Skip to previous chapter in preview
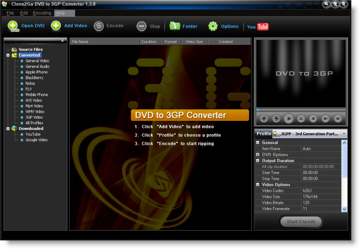The width and height of the screenshot is (360, 249). (x=337, y=119)
